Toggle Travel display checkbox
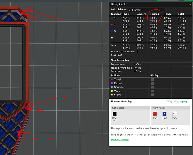Screen dimensions: 193x155 [152, 80]
